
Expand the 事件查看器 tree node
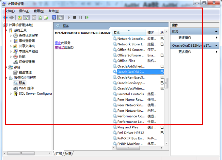[x=11, y=41]
